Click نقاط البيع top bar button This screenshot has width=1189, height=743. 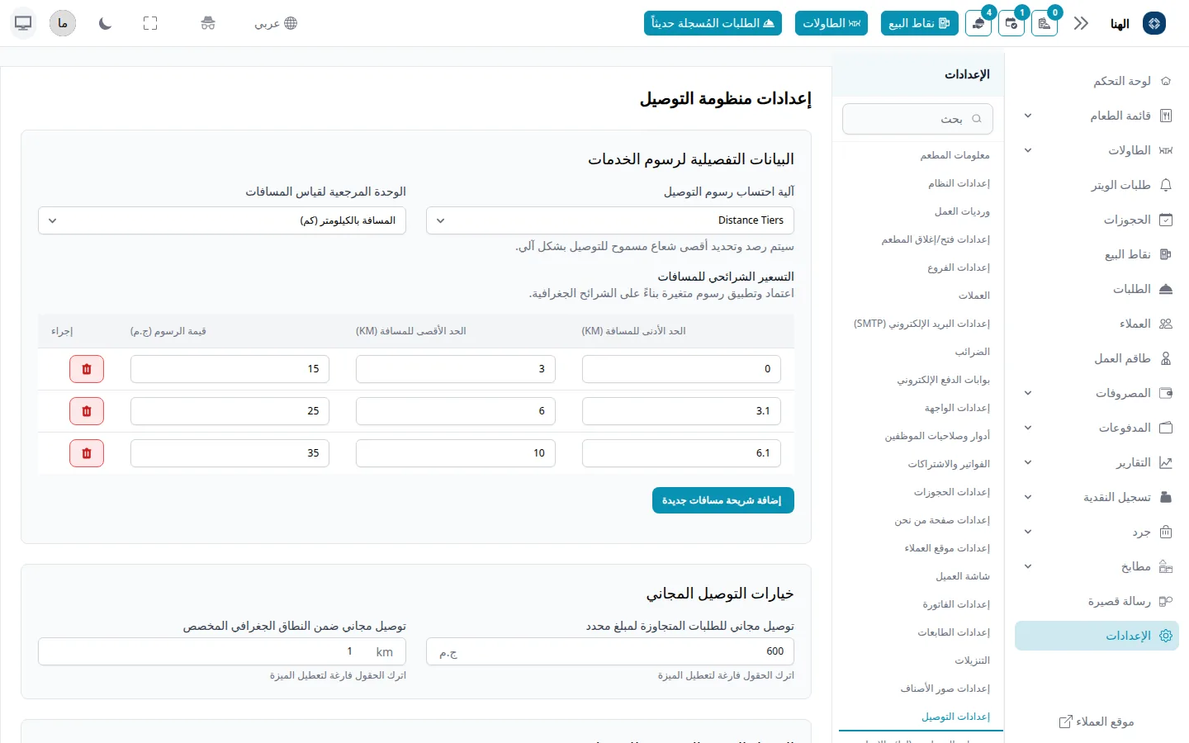(919, 23)
